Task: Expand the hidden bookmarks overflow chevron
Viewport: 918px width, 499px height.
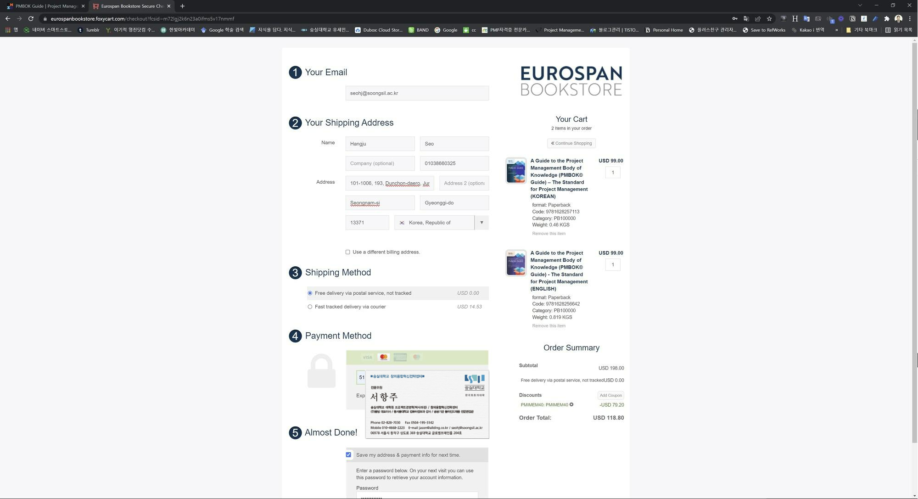Action: click(x=836, y=30)
